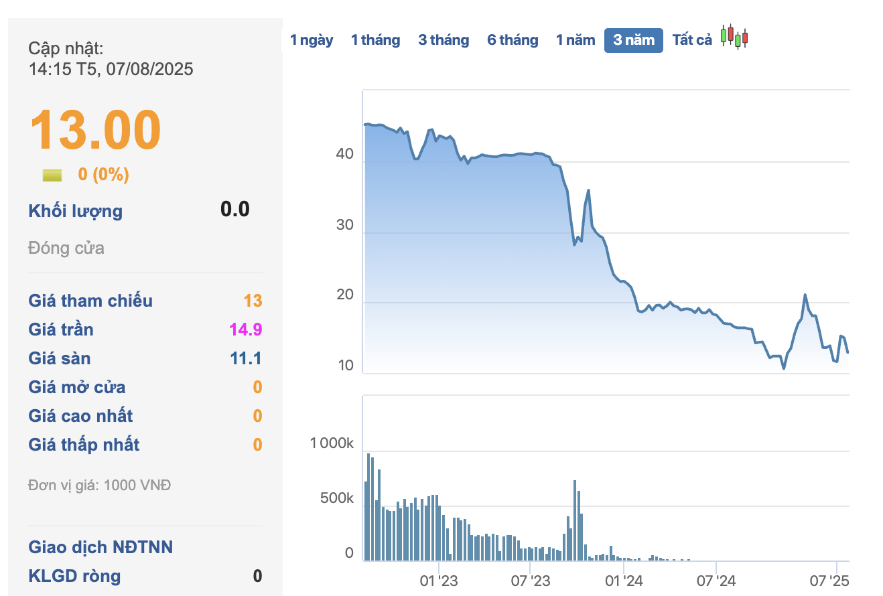Show the 6 tháng chart period
883x596 pixels.
(x=513, y=40)
